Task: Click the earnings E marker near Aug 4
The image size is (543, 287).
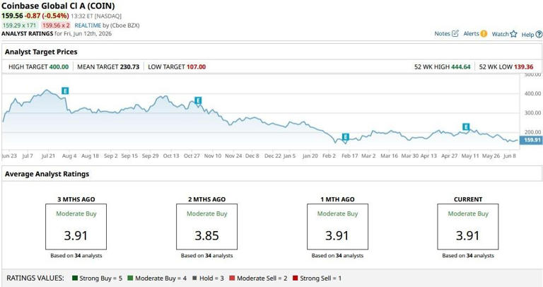Action: (x=65, y=90)
